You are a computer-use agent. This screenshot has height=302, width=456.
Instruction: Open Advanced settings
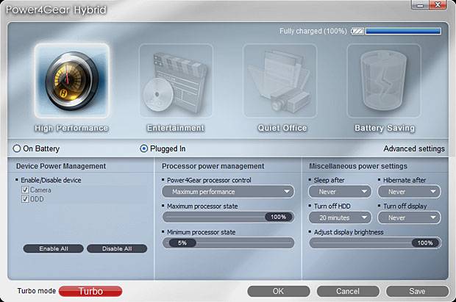click(x=414, y=148)
